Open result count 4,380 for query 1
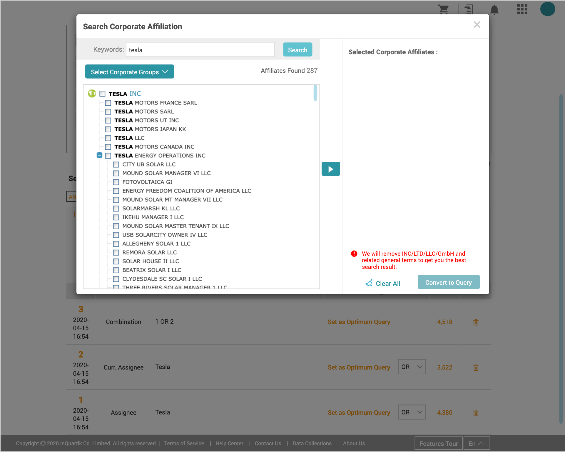 coord(444,413)
